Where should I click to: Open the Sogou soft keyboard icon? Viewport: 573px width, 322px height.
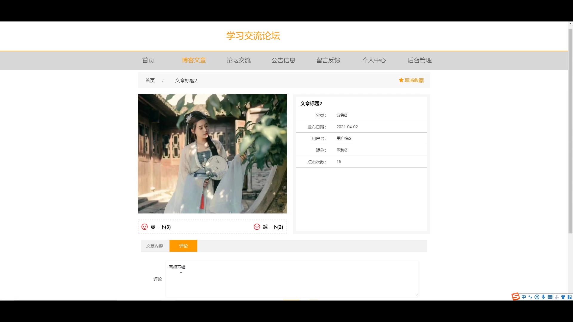click(x=550, y=297)
